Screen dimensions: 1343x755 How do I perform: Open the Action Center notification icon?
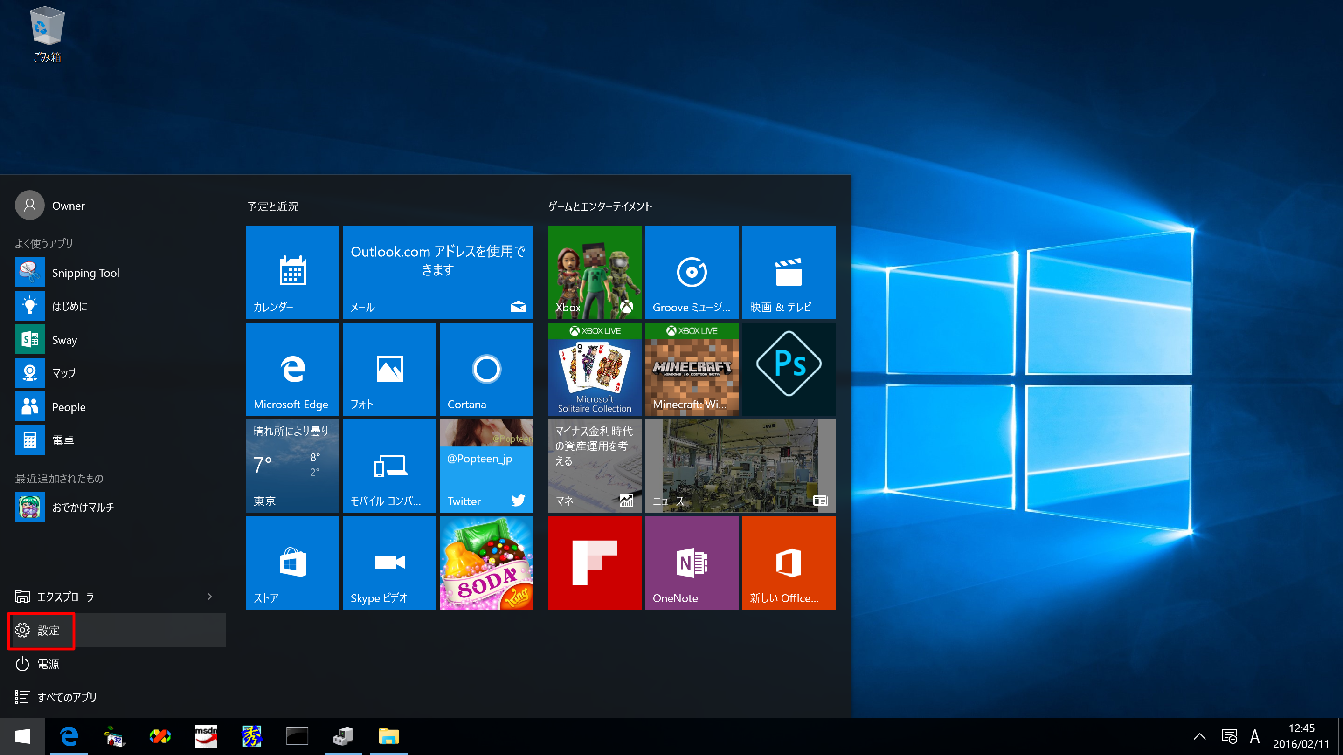pyautogui.click(x=1229, y=736)
